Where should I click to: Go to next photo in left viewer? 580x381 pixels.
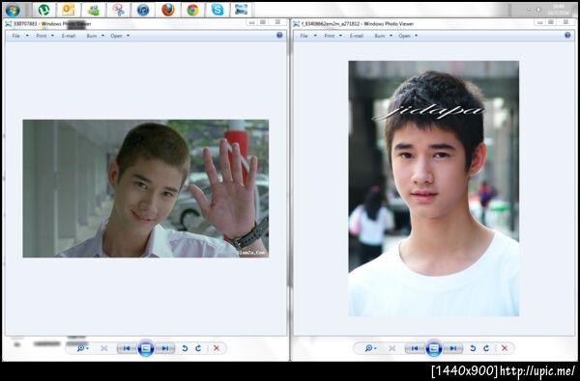pos(165,348)
